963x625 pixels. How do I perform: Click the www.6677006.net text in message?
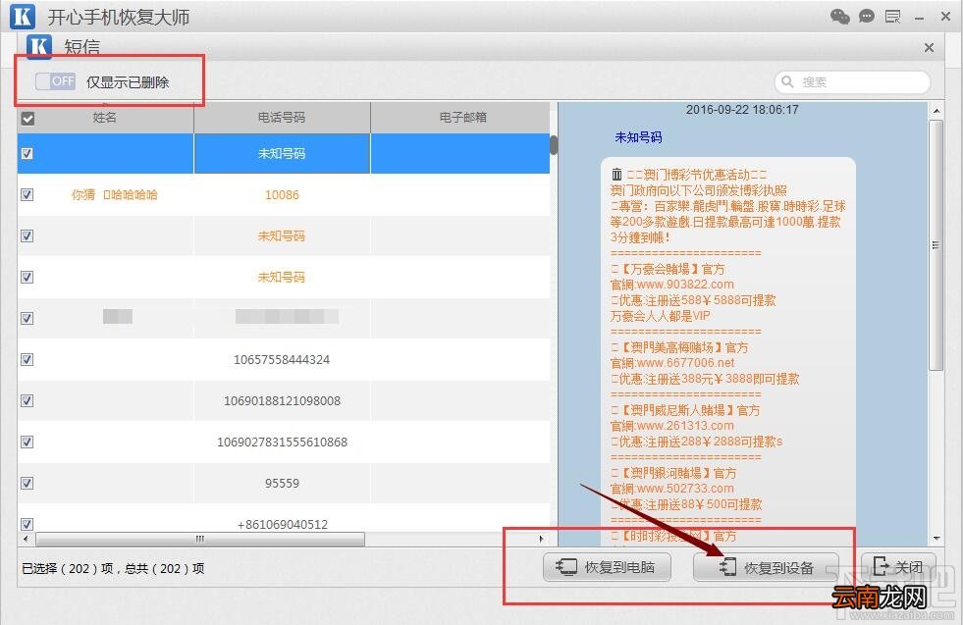685,363
